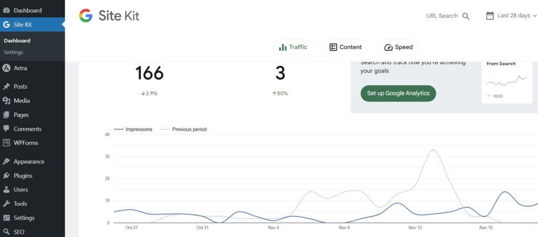Click the Posts pushpin icon

click(6, 87)
